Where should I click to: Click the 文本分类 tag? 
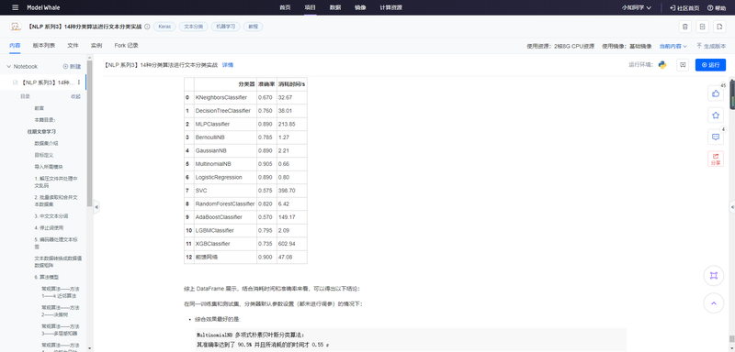point(194,27)
